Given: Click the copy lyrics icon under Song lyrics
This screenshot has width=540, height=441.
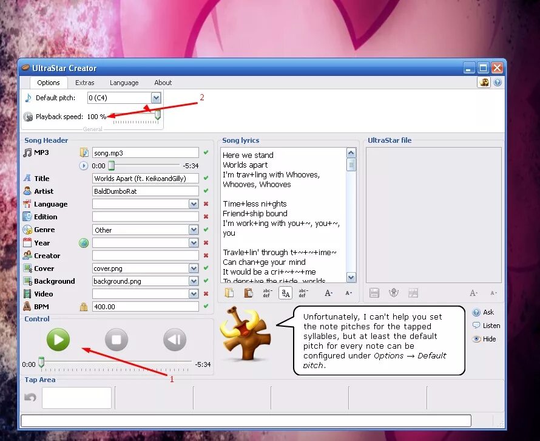Looking at the screenshot, I should (x=229, y=293).
